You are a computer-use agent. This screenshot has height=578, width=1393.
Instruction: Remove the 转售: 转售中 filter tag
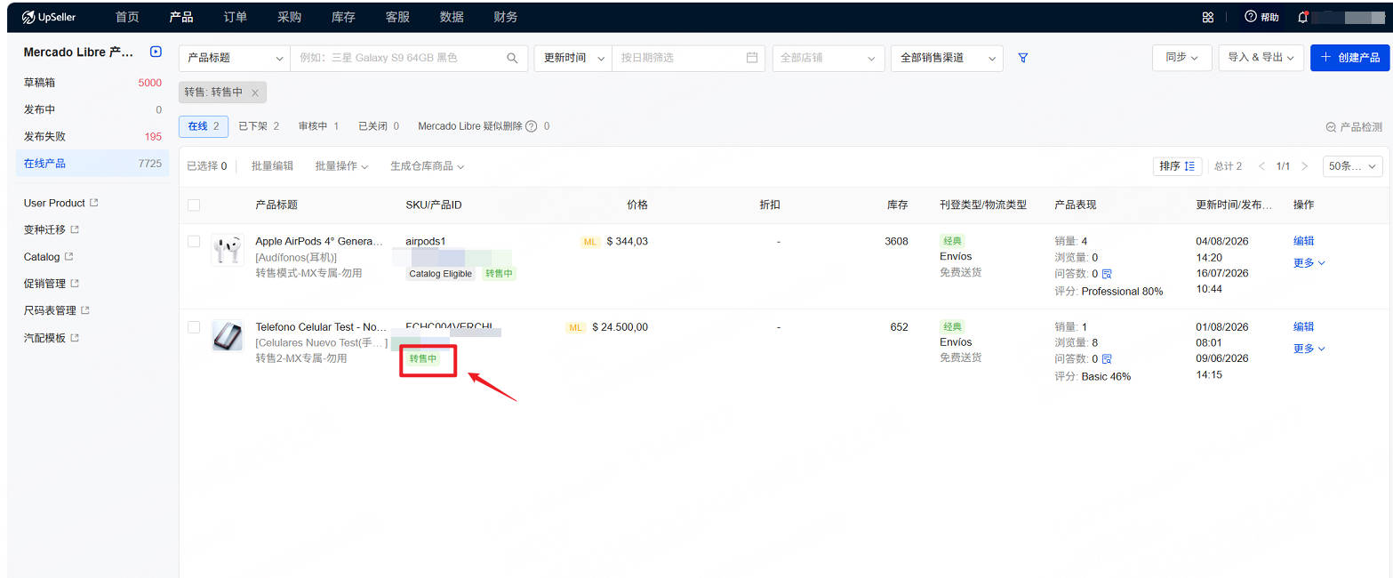point(255,92)
